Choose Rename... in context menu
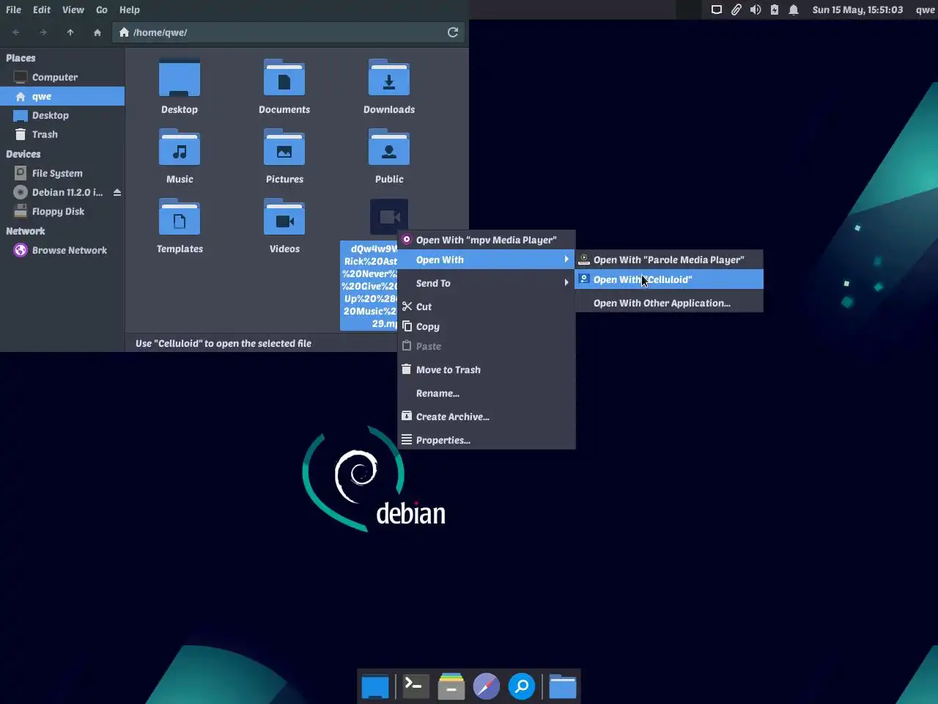This screenshot has width=938, height=704. [x=487, y=393]
